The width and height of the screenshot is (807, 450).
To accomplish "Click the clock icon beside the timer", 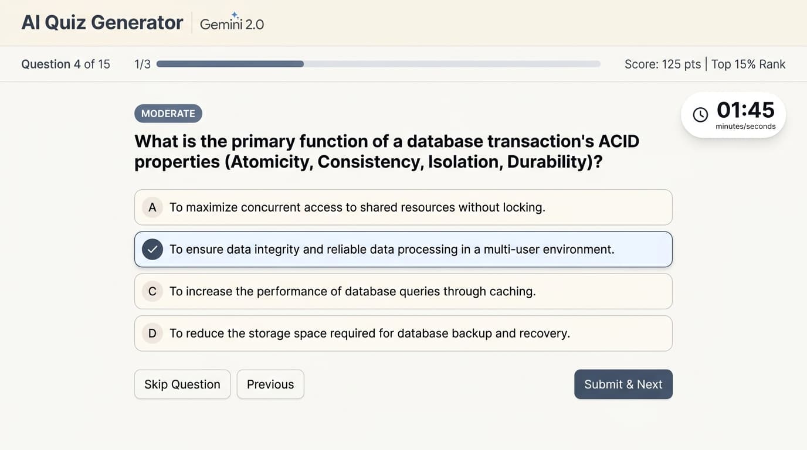I will (700, 115).
